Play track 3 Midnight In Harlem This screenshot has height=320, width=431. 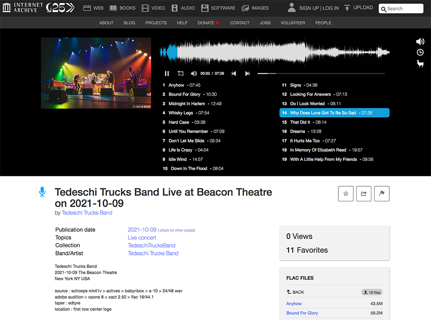(192, 104)
